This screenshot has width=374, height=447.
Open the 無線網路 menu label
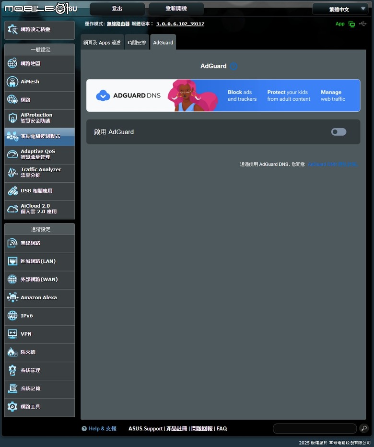tap(31, 243)
